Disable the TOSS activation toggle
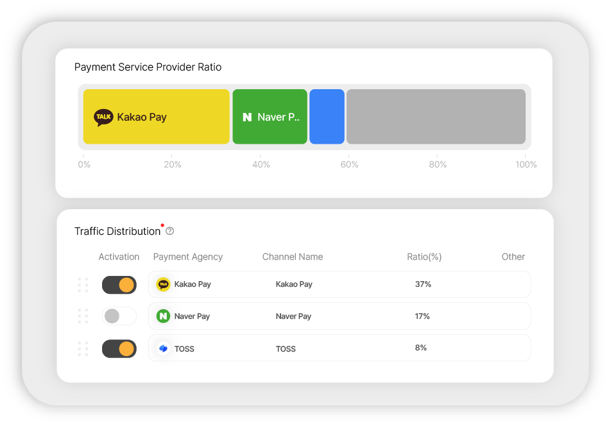Image resolution: width=611 pixels, height=428 pixels. click(119, 348)
